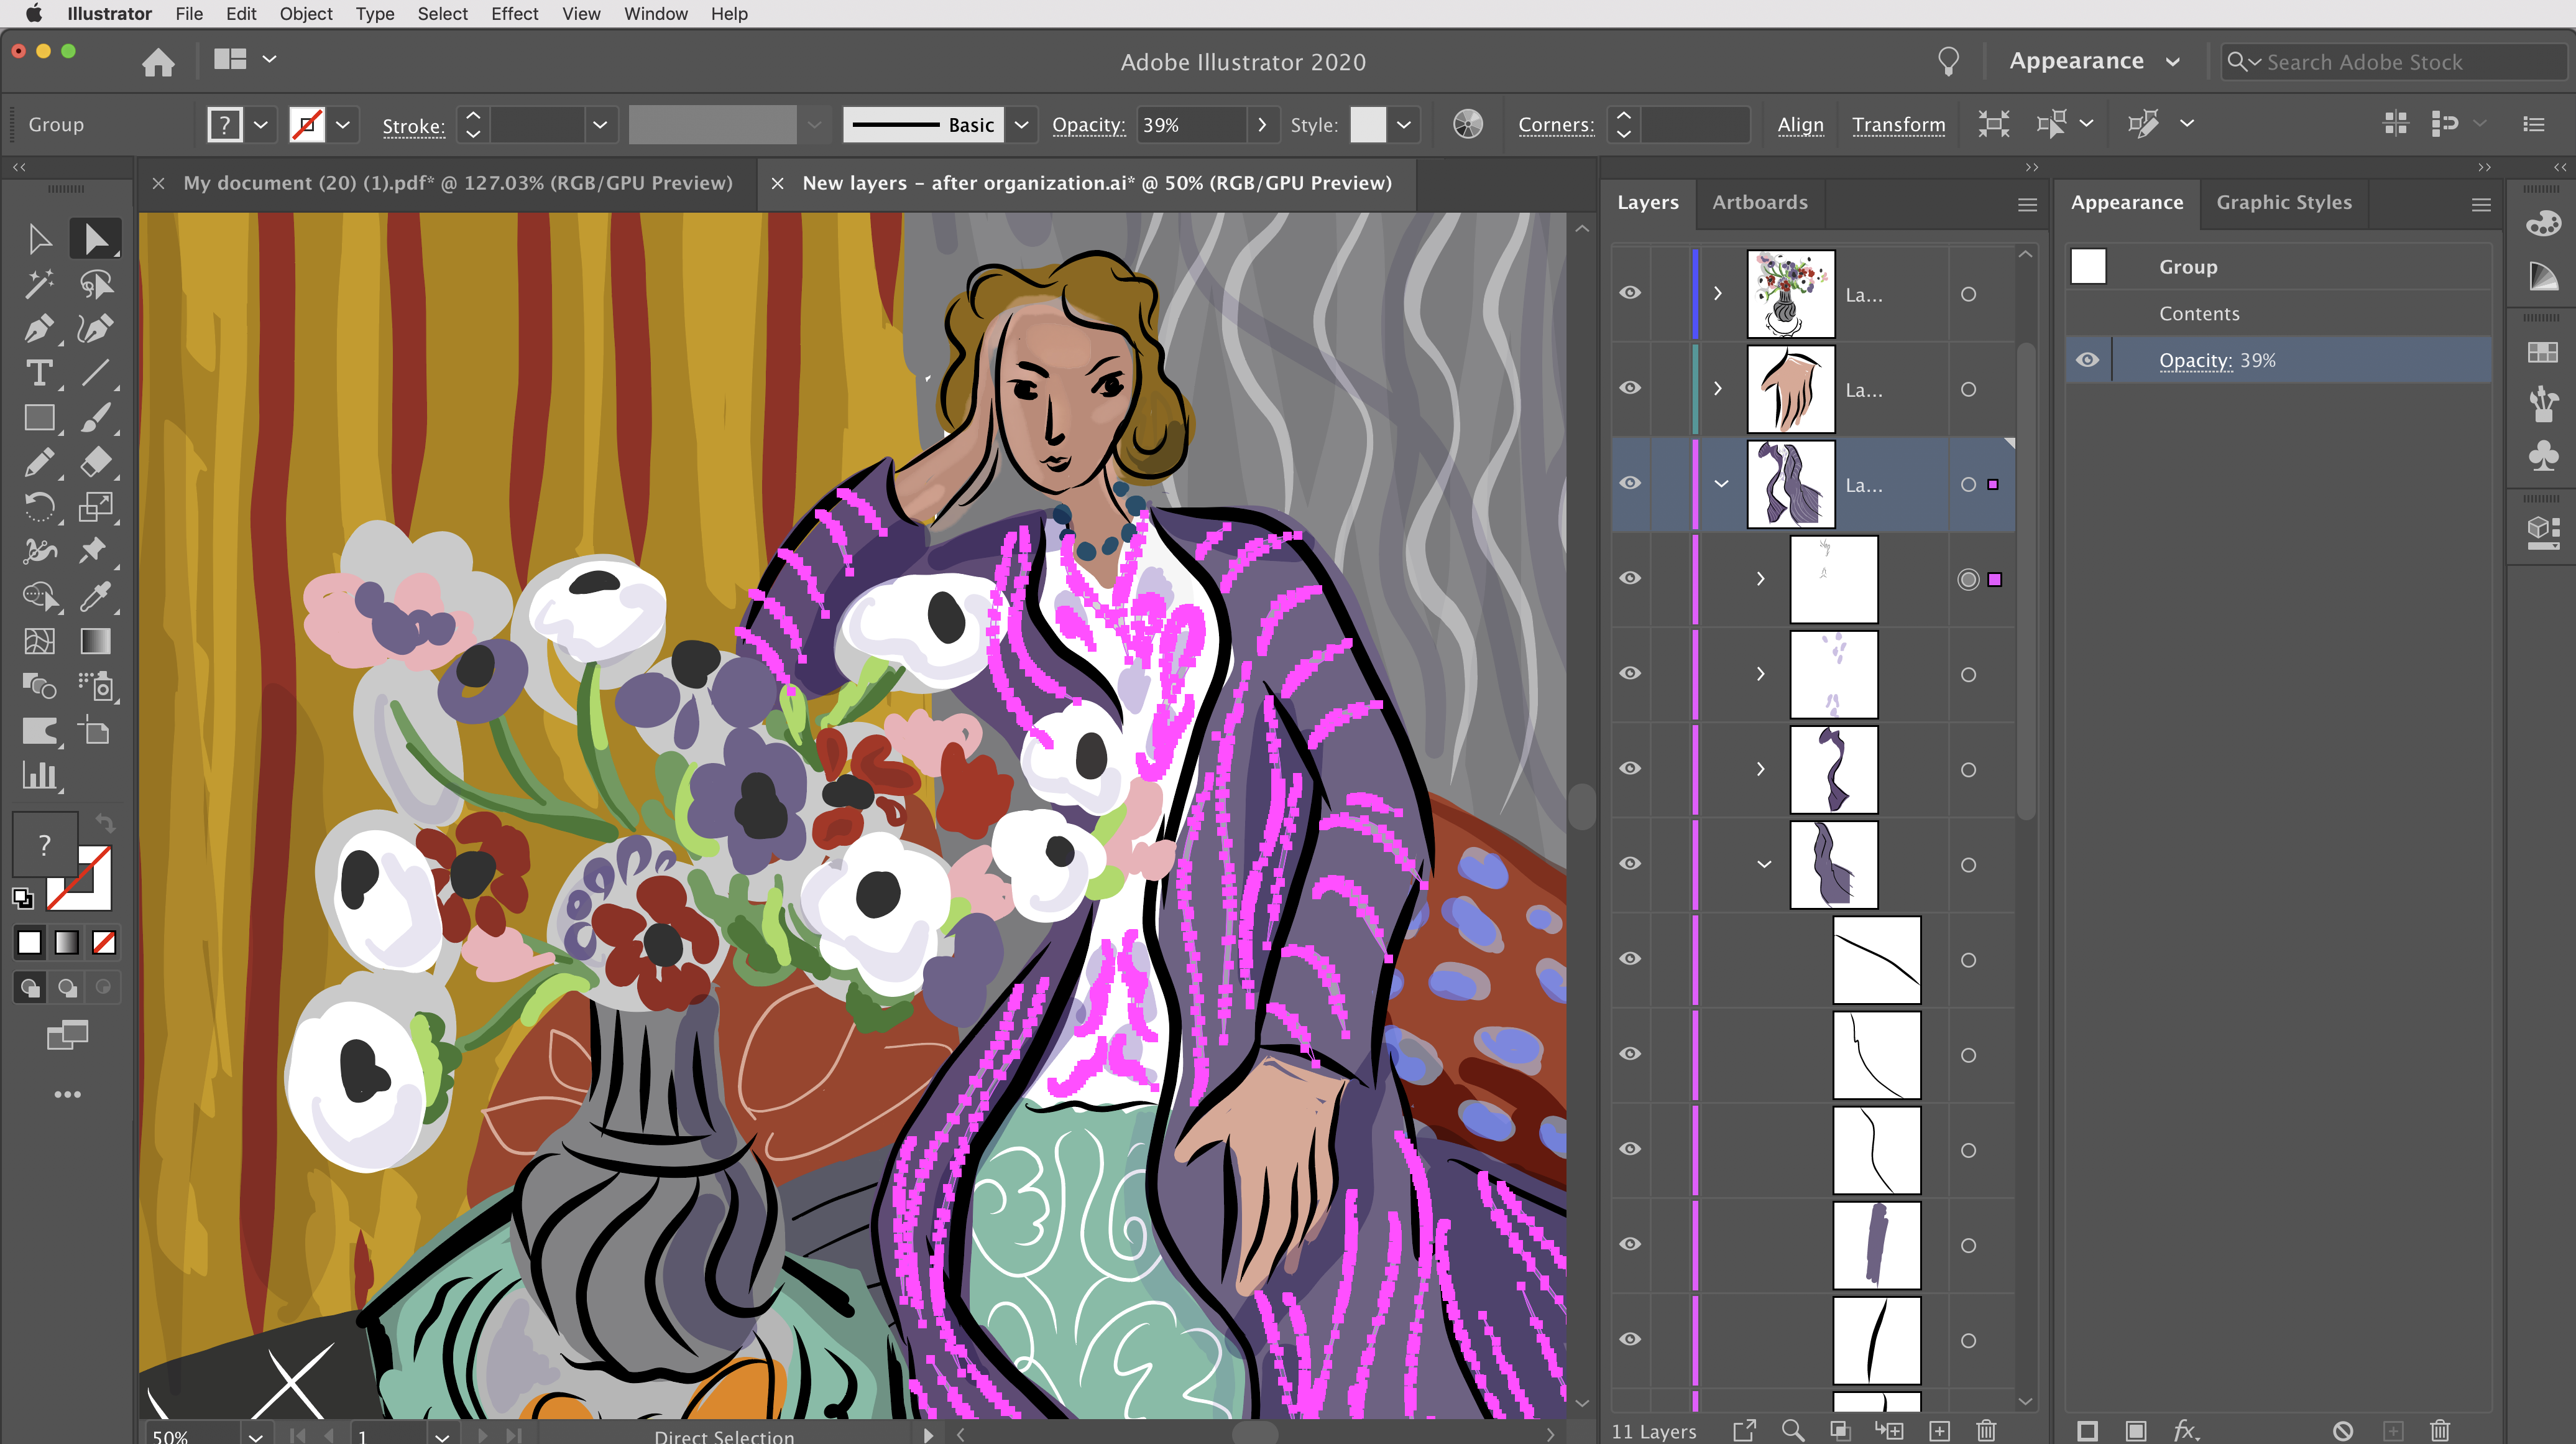This screenshot has width=2576, height=1444.
Task: Collapse the selected purple robe layer
Action: [x=1721, y=483]
